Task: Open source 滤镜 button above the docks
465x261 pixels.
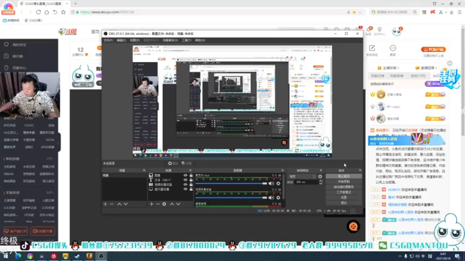Action: (x=187, y=164)
